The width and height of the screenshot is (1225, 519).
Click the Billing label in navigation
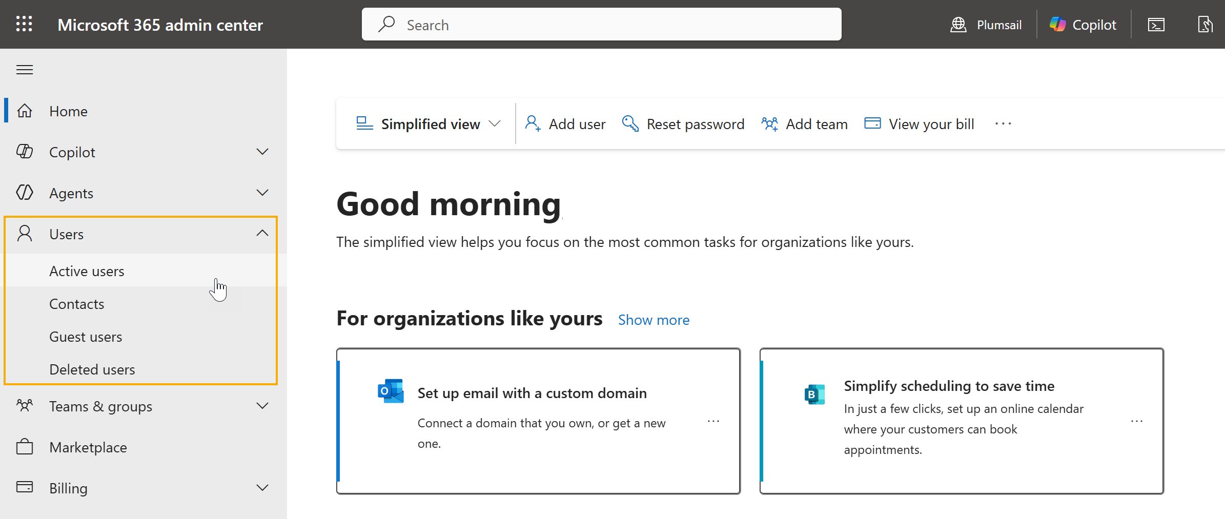pos(68,488)
